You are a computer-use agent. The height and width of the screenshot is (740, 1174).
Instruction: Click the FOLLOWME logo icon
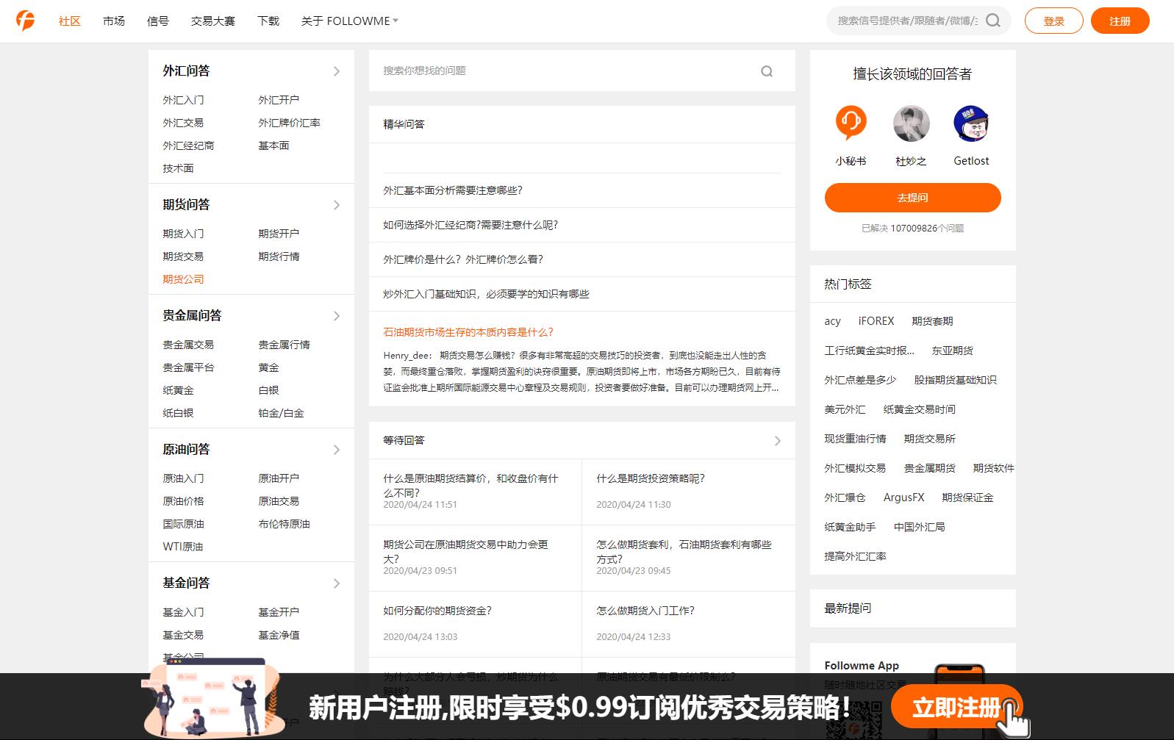(26, 21)
